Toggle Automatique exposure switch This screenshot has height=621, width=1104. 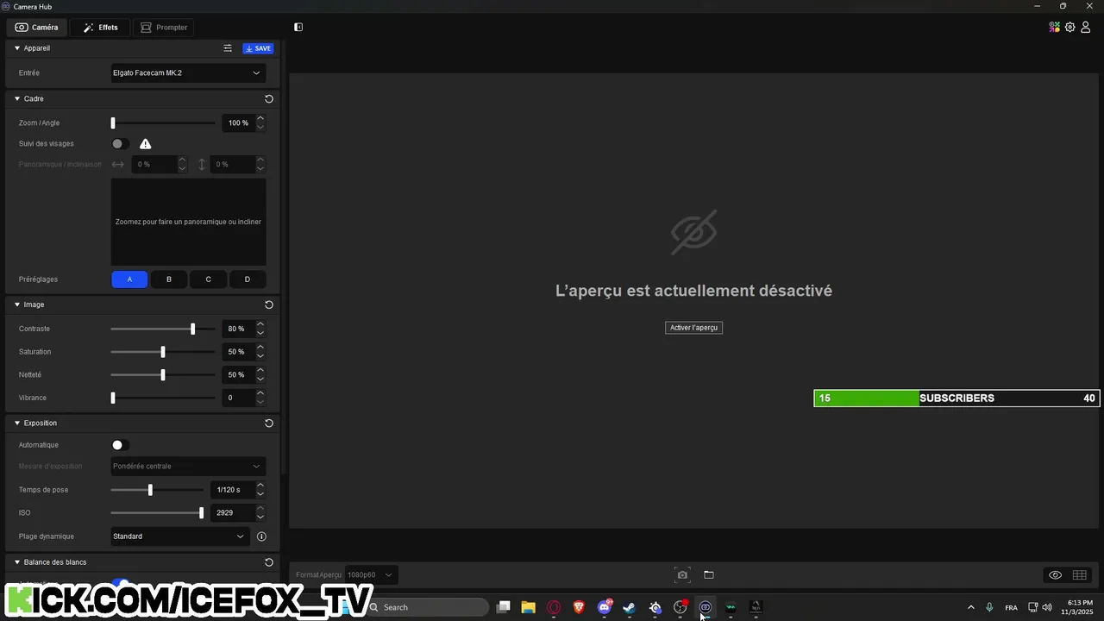click(x=121, y=445)
